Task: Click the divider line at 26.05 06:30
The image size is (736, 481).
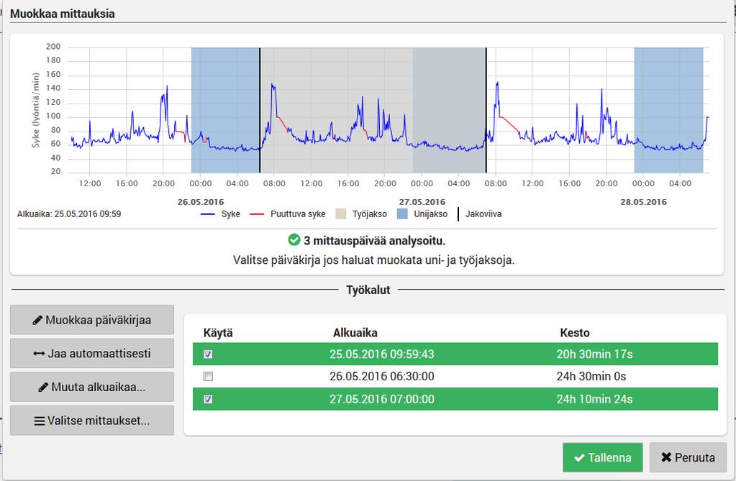Action: pyautogui.click(x=260, y=110)
